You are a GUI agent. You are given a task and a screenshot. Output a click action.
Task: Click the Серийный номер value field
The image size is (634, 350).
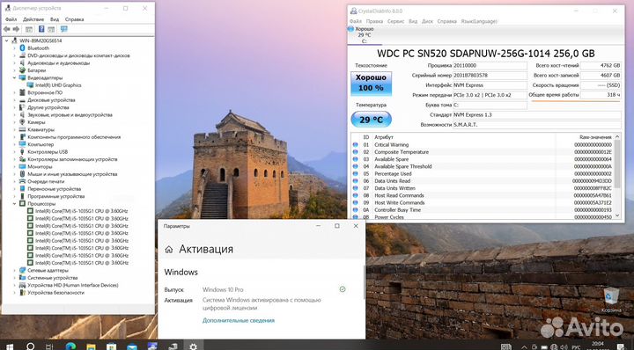[490, 76]
